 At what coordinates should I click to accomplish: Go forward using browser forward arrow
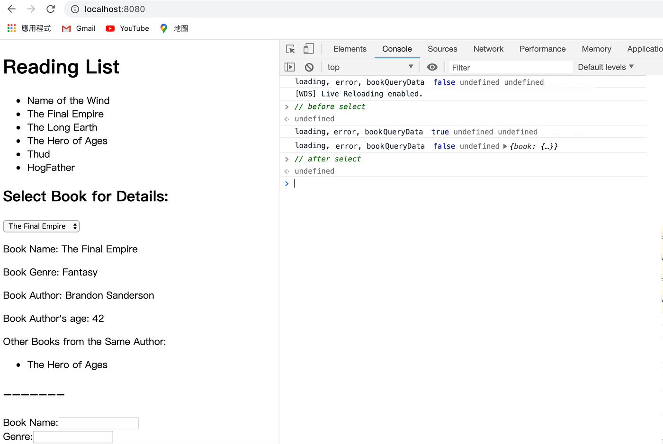click(31, 9)
